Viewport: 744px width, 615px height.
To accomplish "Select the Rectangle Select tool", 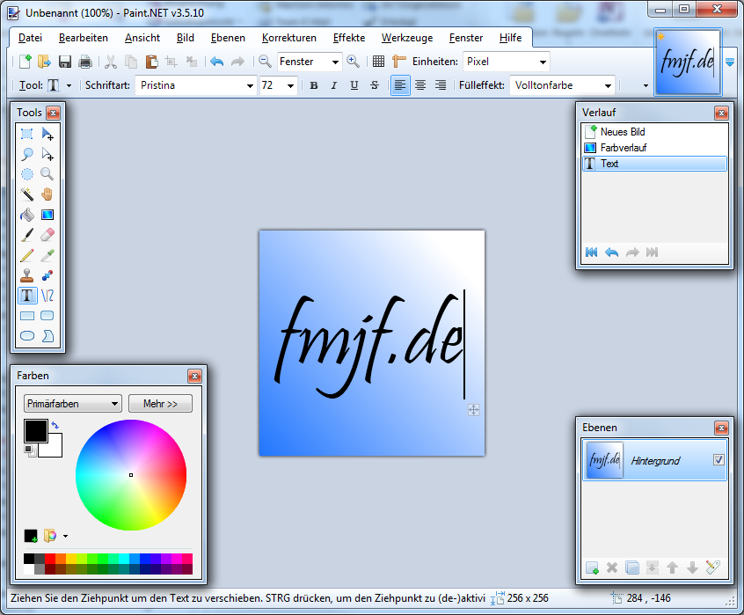I will [27, 134].
